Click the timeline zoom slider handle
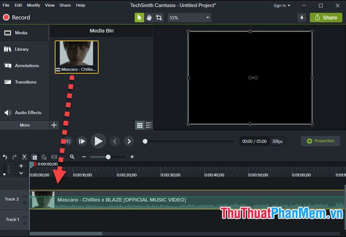Image resolution: width=346 pixels, height=237 pixels. tap(108, 157)
